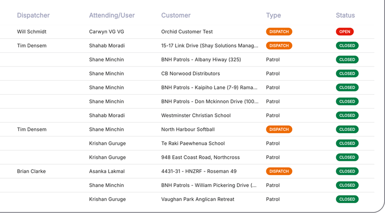Open BNH Patrols - William Pickering Drive entry
Screen dimensions: 385x213
[209, 185]
